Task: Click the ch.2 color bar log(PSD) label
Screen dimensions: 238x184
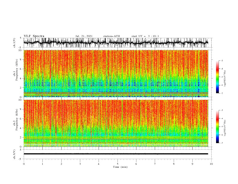Action: [225, 128]
